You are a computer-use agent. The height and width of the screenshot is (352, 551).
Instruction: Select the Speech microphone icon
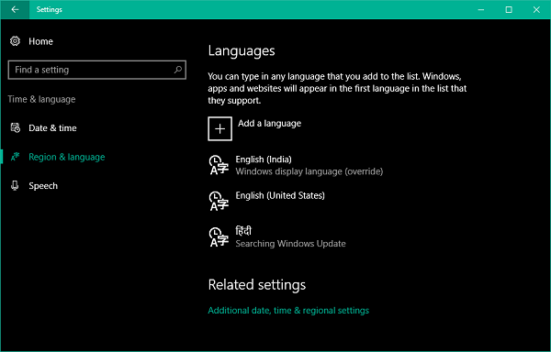pyautogui.click(x=15, y=185)
